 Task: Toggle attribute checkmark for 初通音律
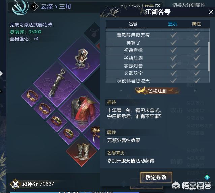click(x=196, y=50)
